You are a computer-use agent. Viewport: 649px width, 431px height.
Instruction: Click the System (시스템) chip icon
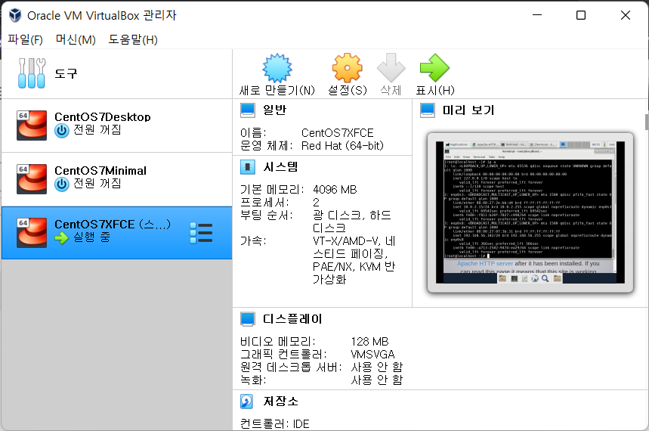[x=248, y=167]
